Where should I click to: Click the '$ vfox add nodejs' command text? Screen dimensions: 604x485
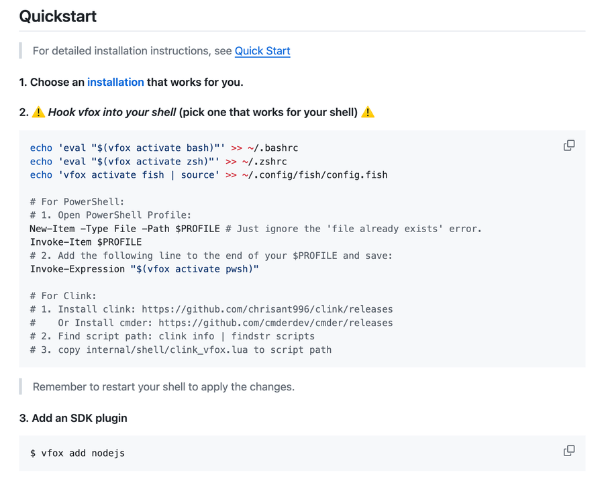(x=77, y=453)
